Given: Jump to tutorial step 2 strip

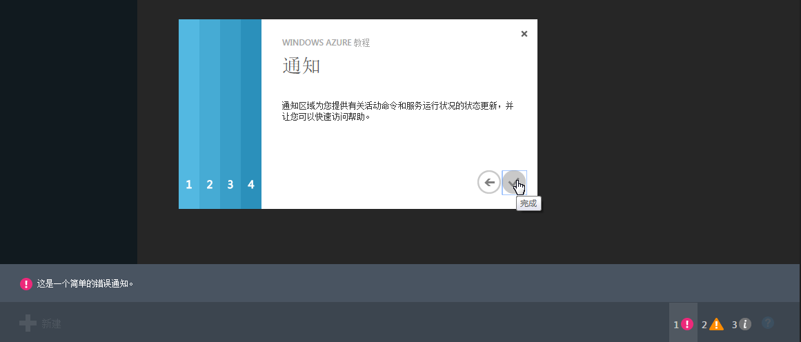Looking at the screenshot, I should point(210,114).
